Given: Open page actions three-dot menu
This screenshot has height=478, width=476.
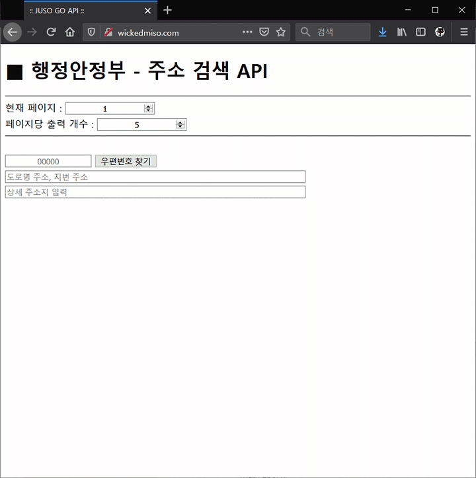Looking at the screenshot, I should [x=247, y=32].
